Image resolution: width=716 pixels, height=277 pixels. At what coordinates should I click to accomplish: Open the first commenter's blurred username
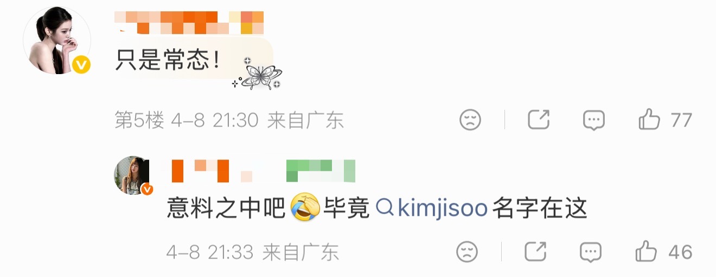pos(189,22)
